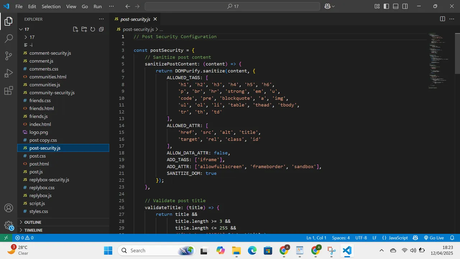Viewport: 460px width, 259px height.
Task: Toggle the Secondary Side Bar visibility
Action: click(405, 6)
